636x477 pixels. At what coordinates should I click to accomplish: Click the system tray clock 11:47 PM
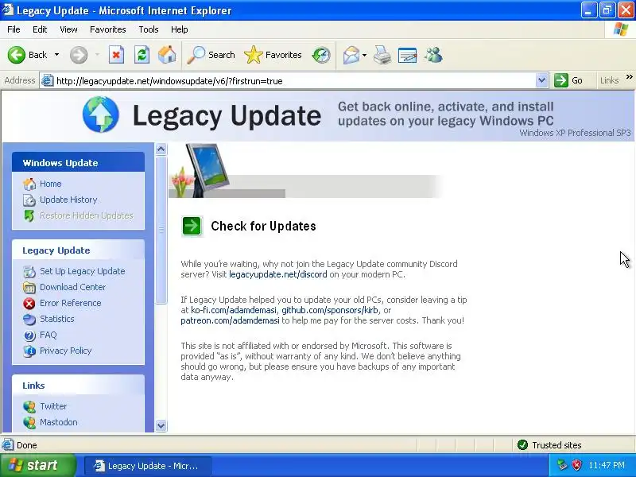point(607,465)
